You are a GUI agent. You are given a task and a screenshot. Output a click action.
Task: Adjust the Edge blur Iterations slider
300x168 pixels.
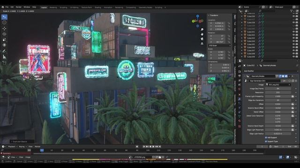(278, 100)
